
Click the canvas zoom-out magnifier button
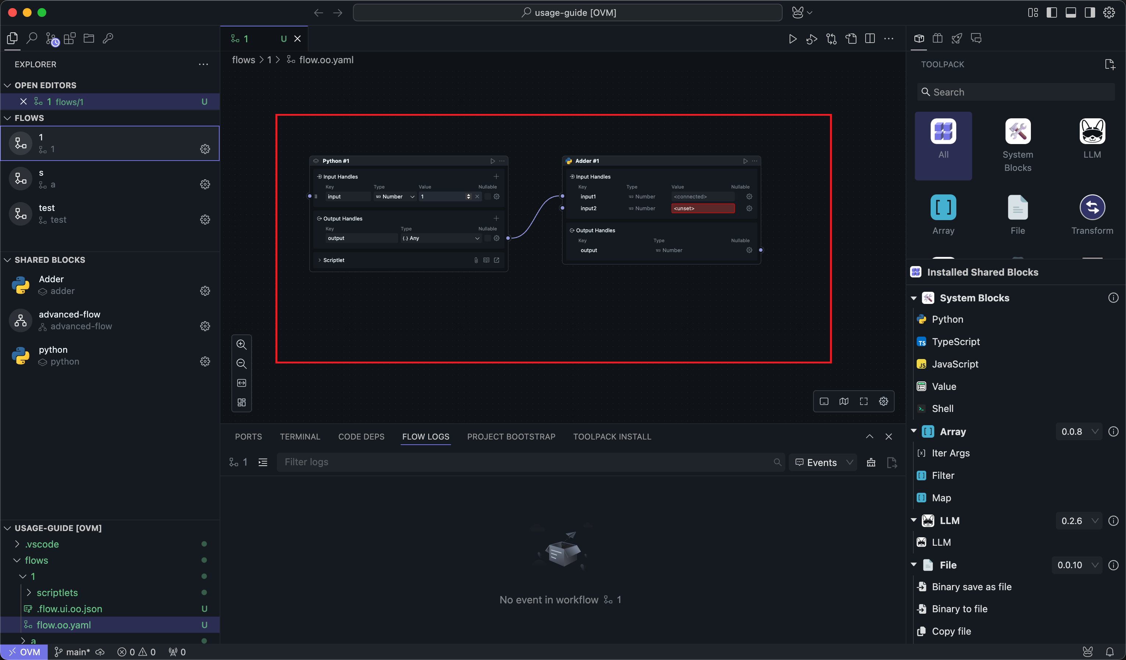(x=241, y=363)
